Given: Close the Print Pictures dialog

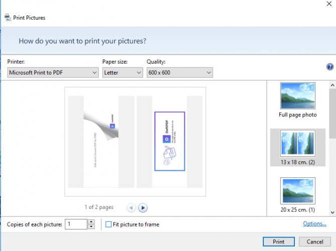Looking at the screenshot, I should coord(329,4).
